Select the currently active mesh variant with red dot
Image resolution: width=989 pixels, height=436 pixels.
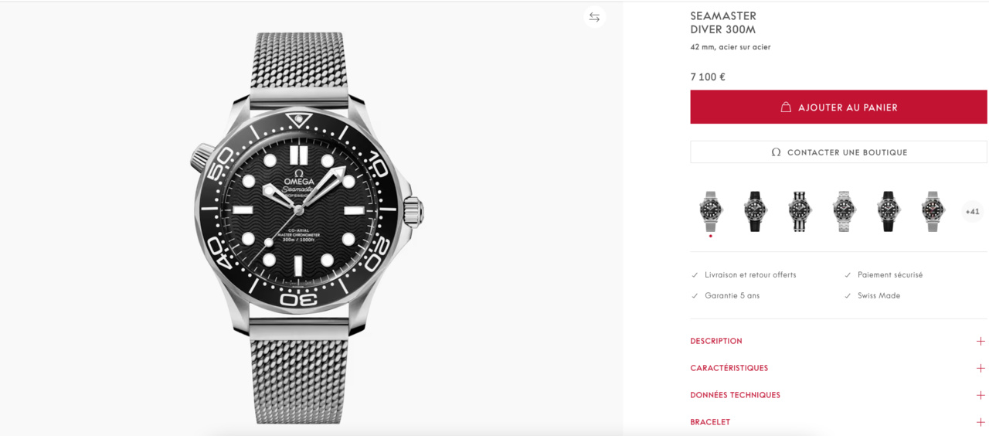tap(710, 211)
